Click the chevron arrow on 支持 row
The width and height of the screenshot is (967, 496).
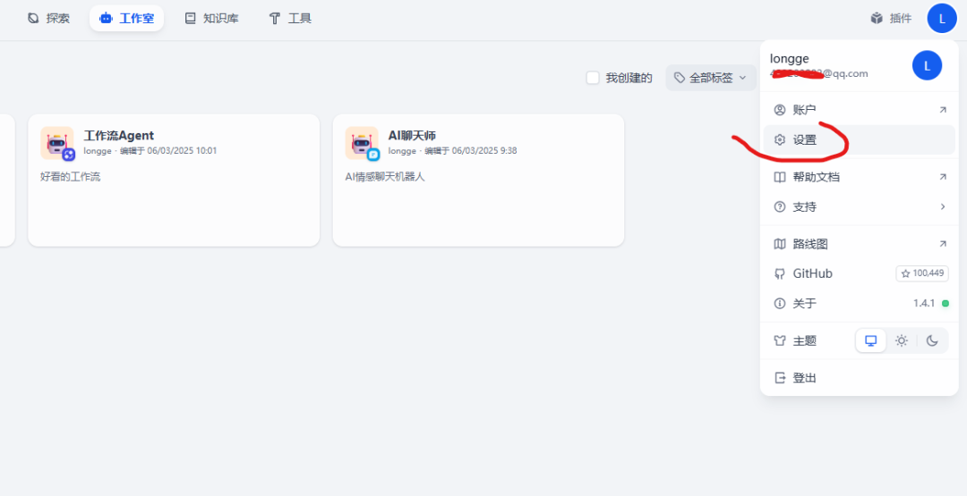pyautogui.click(x=942, y=206)
